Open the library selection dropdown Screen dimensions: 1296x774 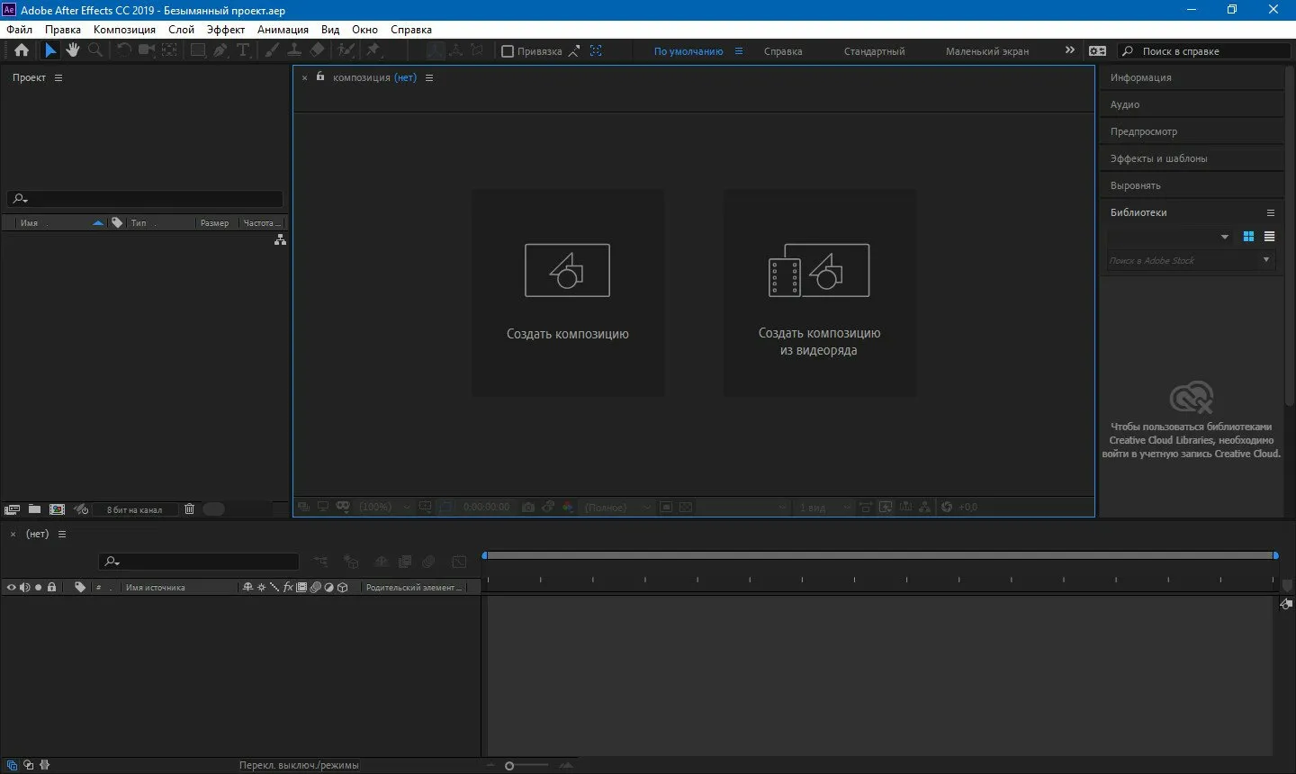(x=1224, y=237)
